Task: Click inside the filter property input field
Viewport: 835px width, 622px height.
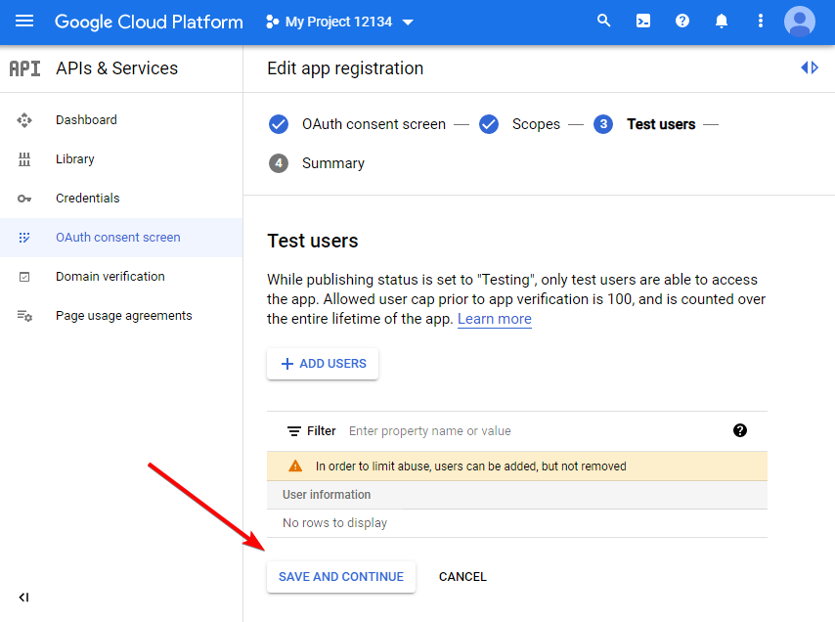Action: pyautogui.click(x=440, y=430)
